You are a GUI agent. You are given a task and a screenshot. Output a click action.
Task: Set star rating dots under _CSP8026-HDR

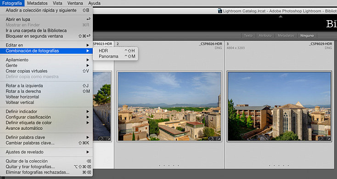(x=169, y=166)
